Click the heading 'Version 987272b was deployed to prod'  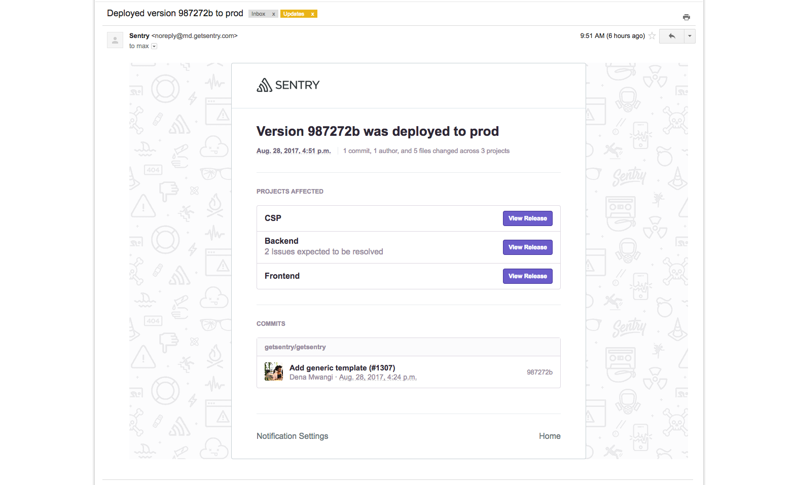coord(378,132)
